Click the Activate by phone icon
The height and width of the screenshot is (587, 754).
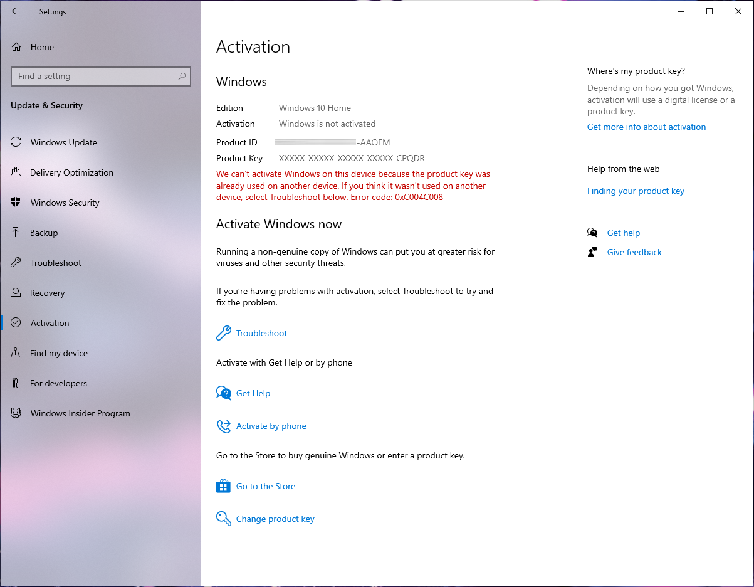(224, 426)
